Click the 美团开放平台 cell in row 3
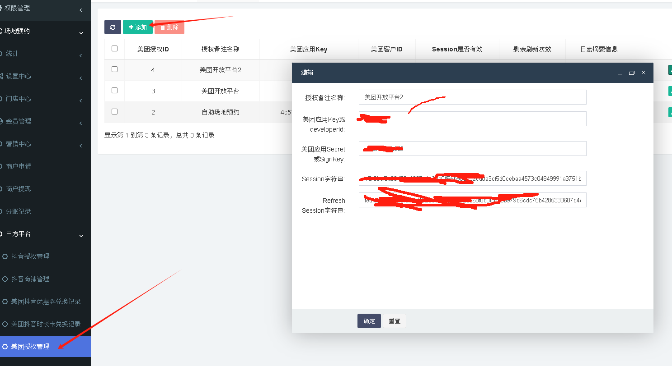 (x=221, y=91)
